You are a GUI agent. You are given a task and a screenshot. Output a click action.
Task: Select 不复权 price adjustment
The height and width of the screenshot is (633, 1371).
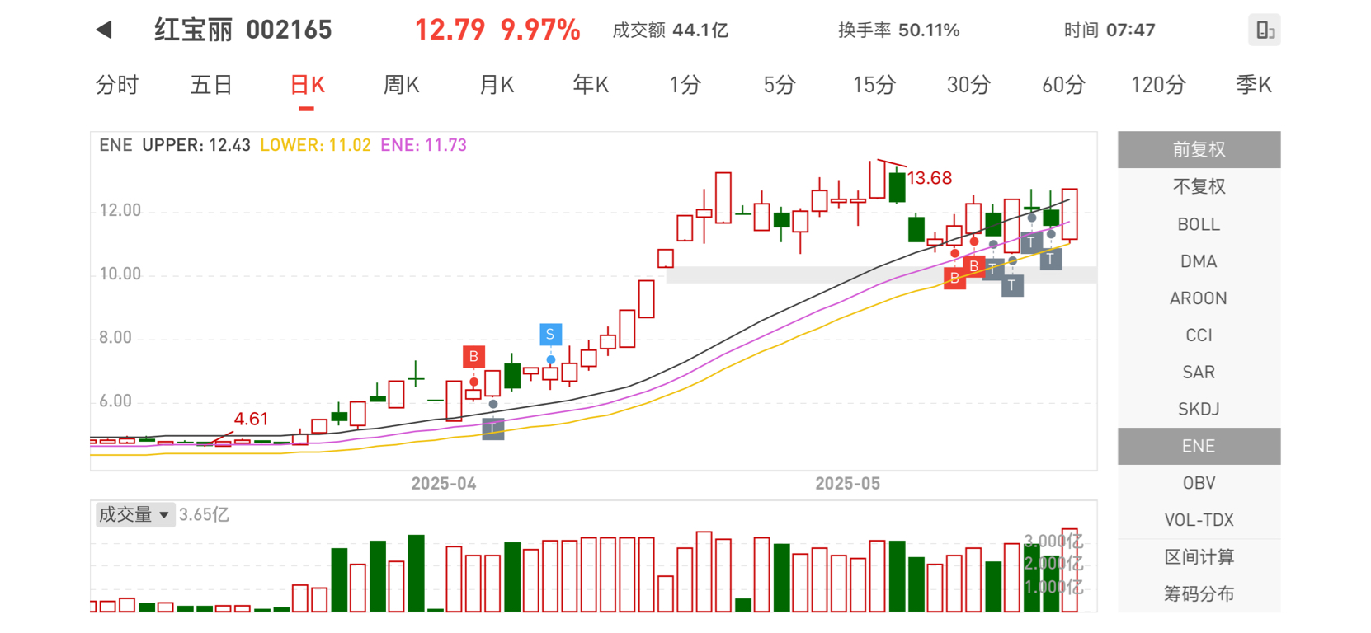[x=1199, y=186]
